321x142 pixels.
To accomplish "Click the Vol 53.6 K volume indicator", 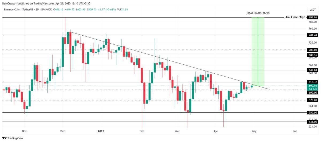I will (123, 9).
